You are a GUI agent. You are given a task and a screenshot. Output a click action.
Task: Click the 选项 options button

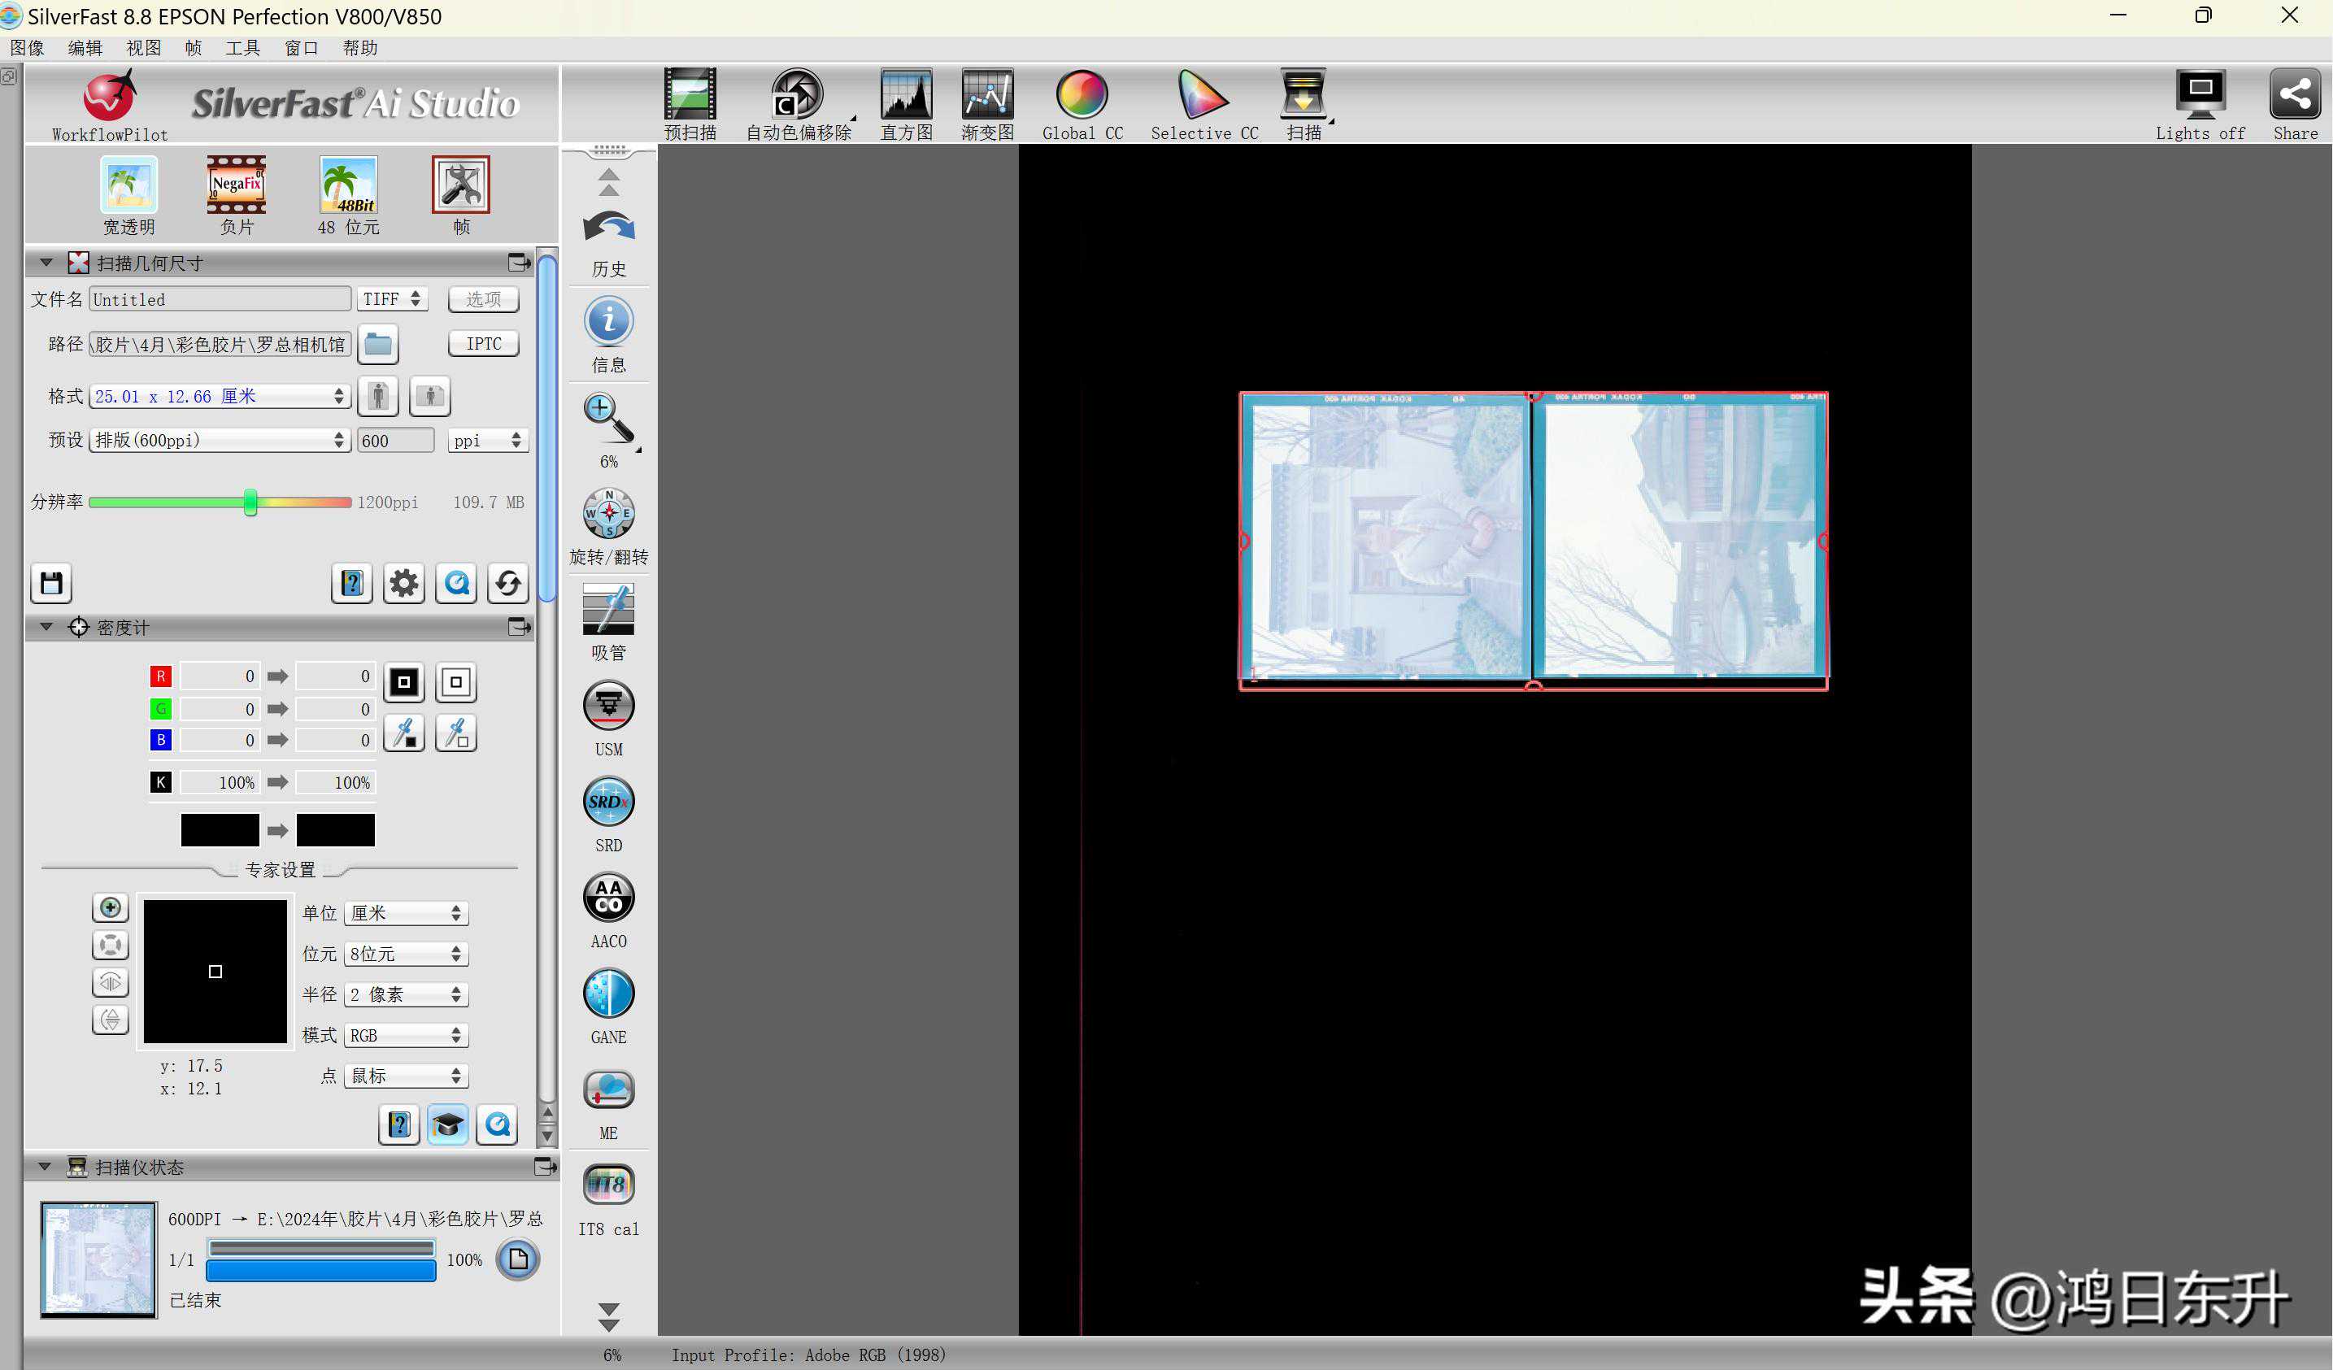click(483, 299)
